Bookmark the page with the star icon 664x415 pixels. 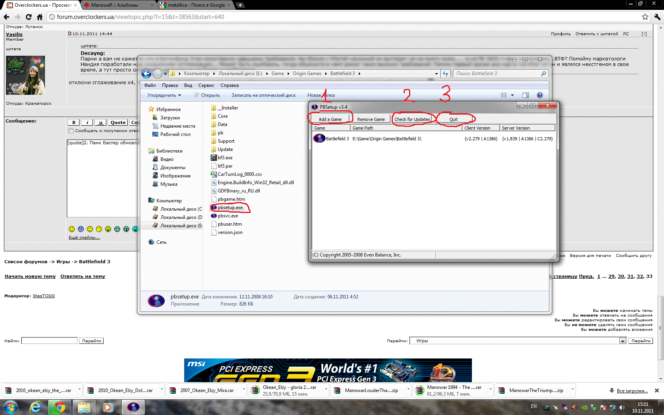645,17
